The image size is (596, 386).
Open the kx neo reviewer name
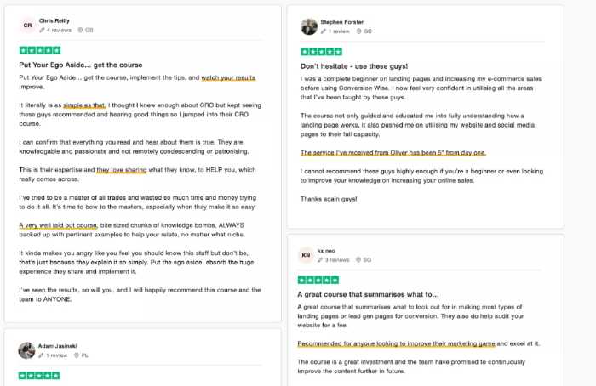(326, 251)
